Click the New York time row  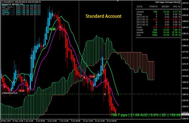click(x=21, y=7)
